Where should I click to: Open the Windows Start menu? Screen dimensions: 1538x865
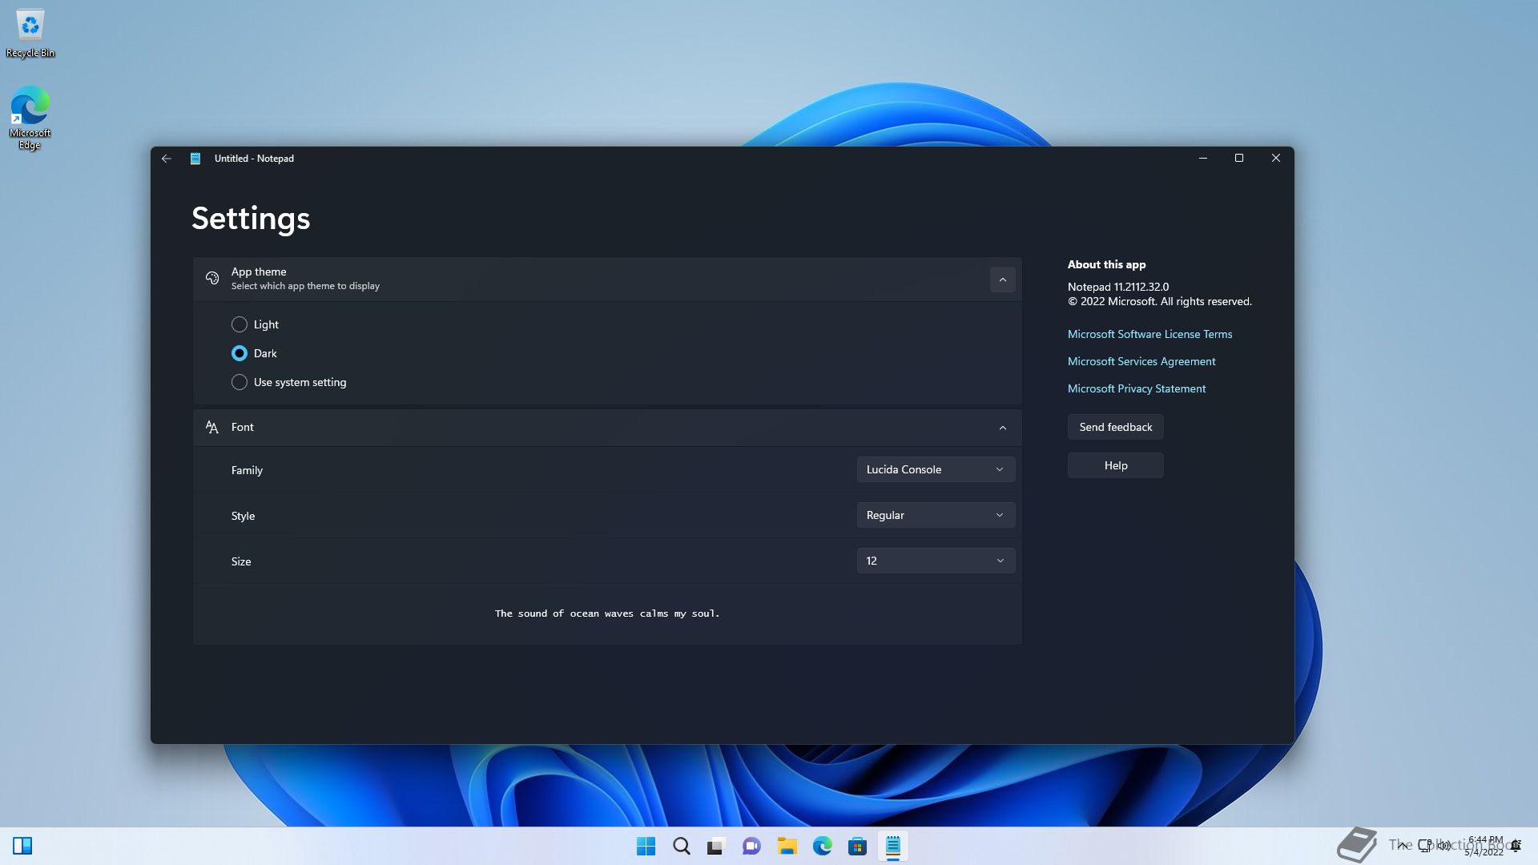pos(646,846)
